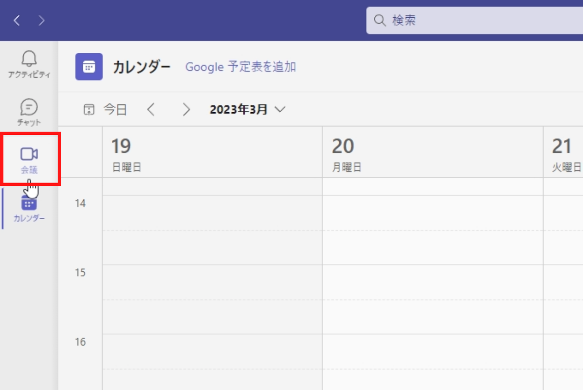583x390 pixels.
Task: Click the purple calendar header icon
Action: pos(89,67)
